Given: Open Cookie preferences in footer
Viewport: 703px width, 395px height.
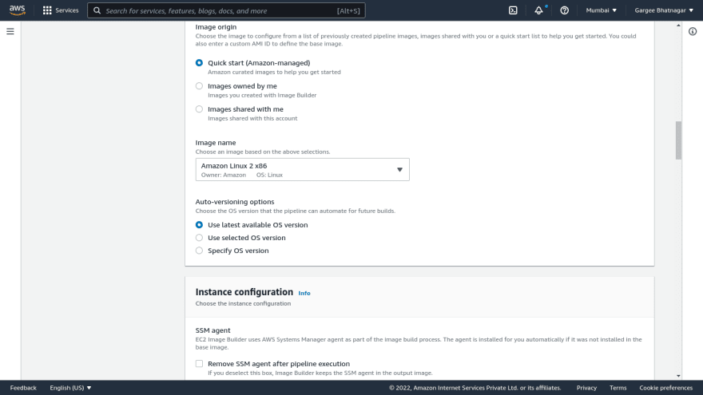Looking at the screenshot, I should coord(665,388).
